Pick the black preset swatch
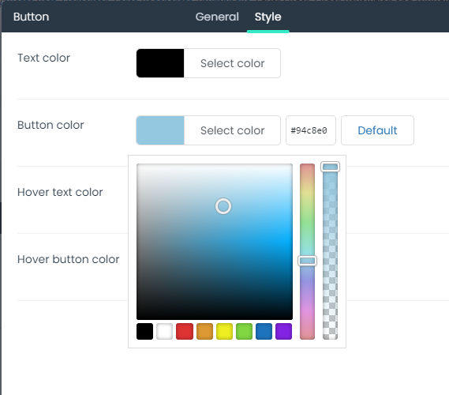This screenshot has height=395, width=449. coord(145,331)
